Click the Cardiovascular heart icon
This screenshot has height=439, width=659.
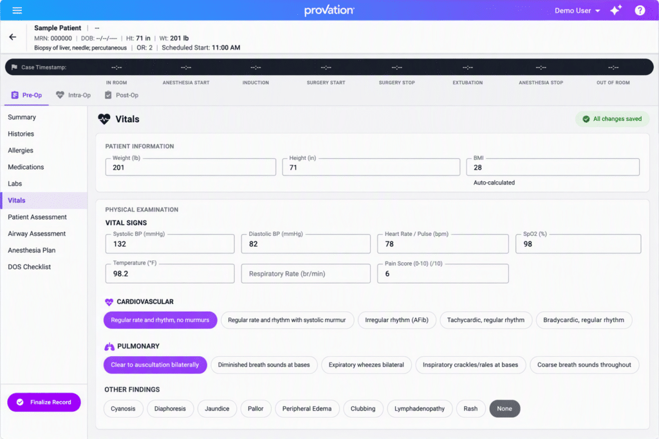click(x=109, y=301)
